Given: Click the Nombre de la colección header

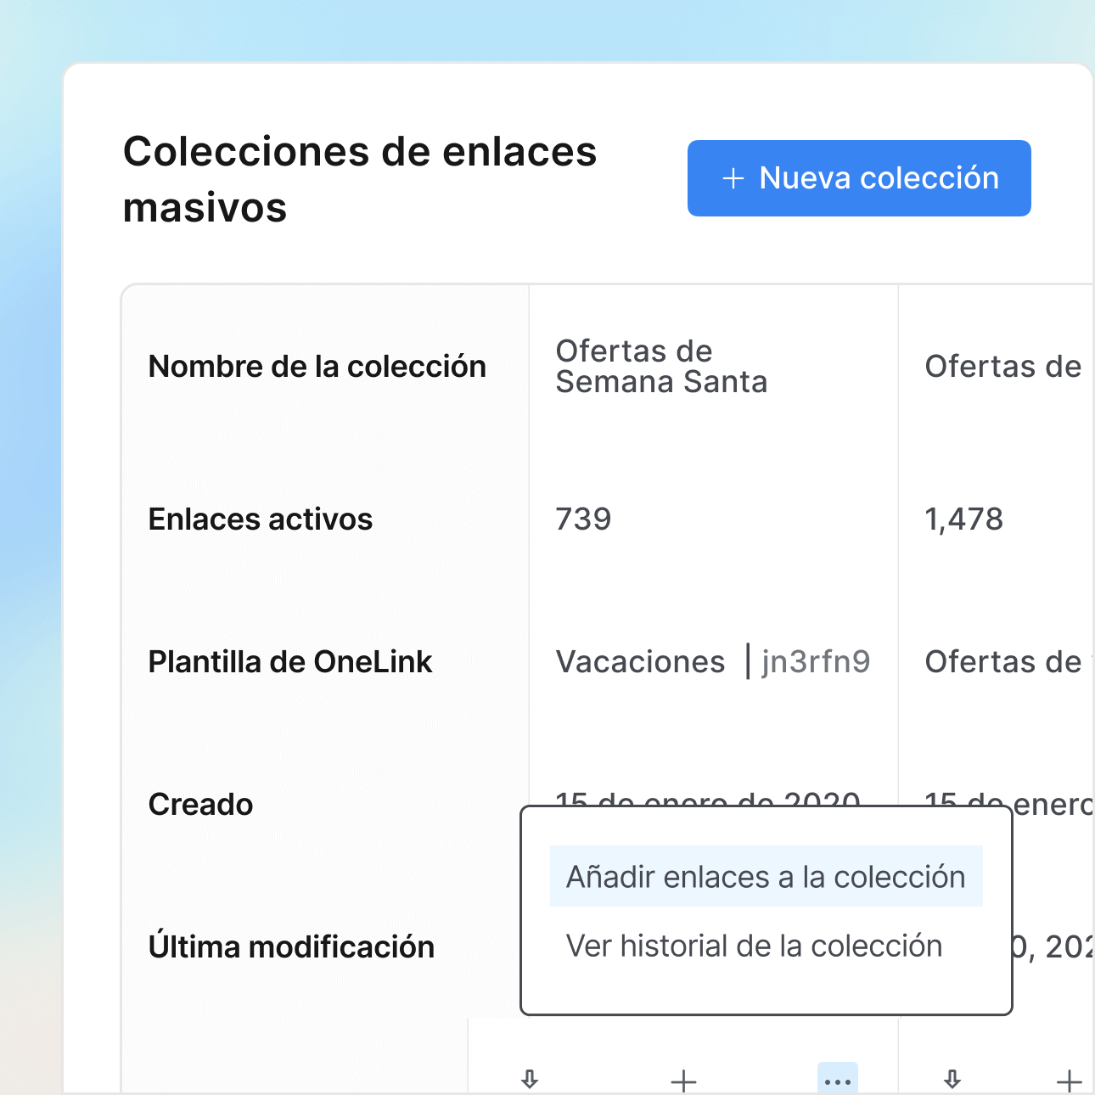Looking at the screenshot, I should pos(317,366).
